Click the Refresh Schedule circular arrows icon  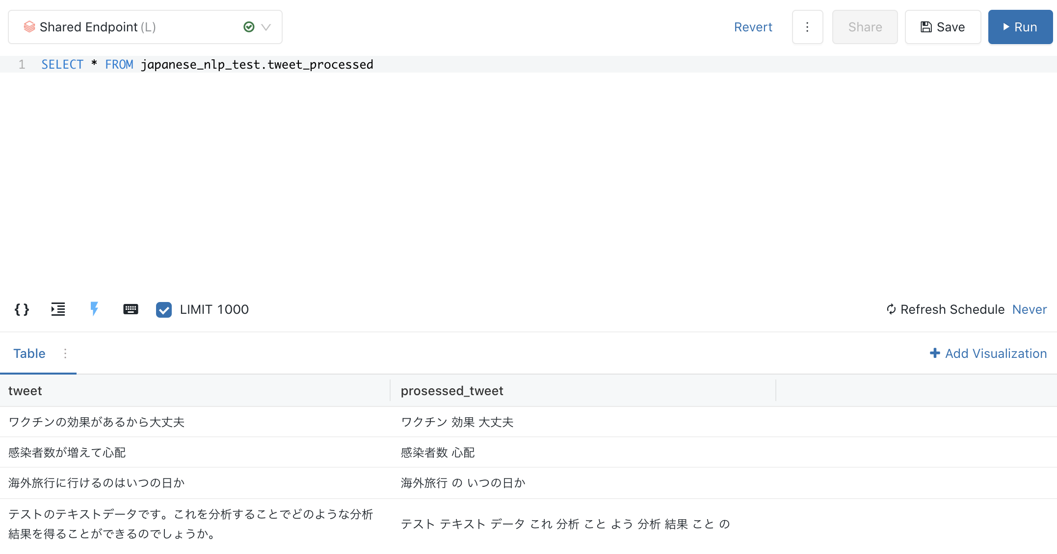891,309
